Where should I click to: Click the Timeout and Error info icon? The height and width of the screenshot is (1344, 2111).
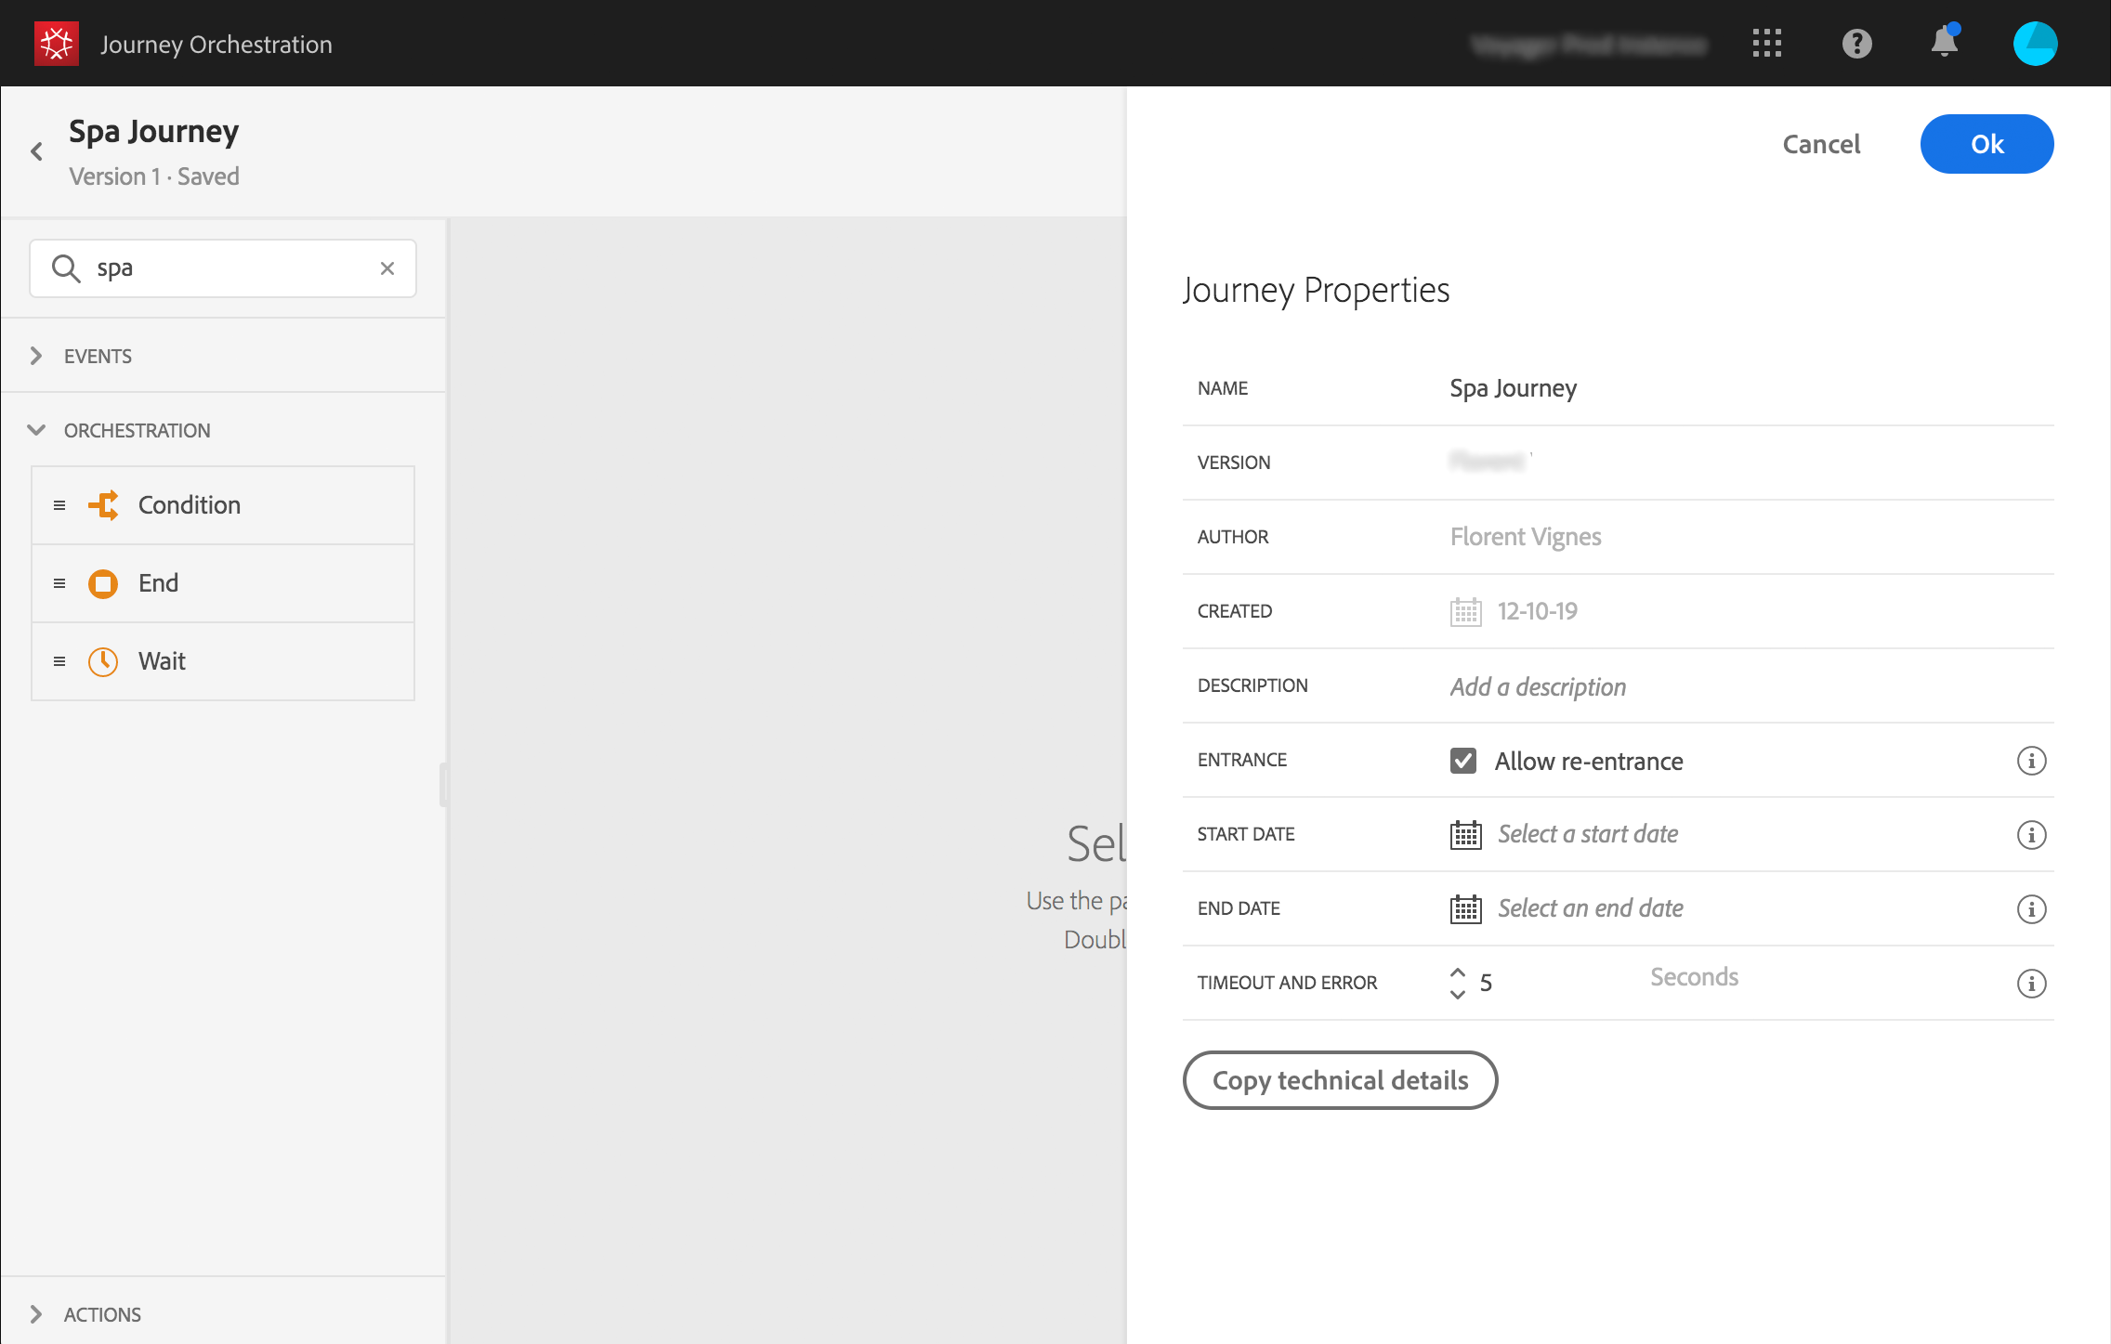tap(2031, 983)
